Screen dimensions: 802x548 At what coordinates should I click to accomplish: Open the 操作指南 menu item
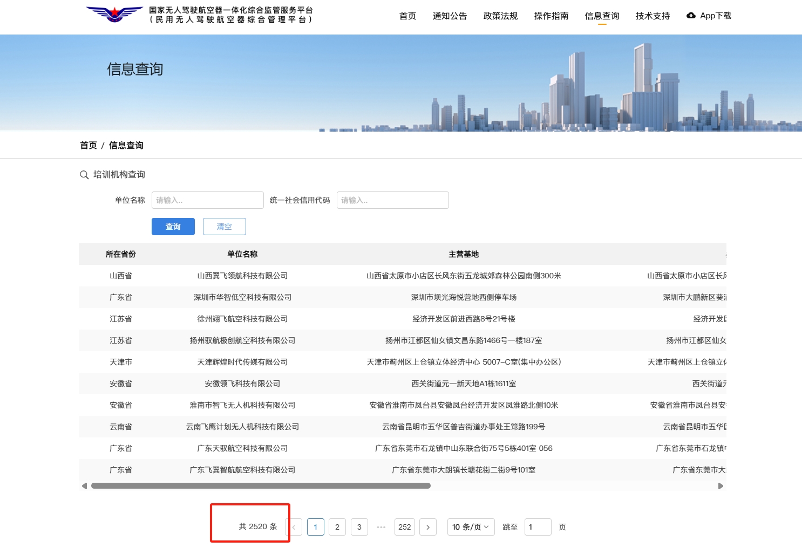pos(551,16)
